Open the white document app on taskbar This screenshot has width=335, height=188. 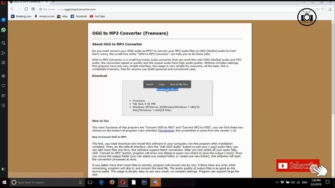point(134,182)
